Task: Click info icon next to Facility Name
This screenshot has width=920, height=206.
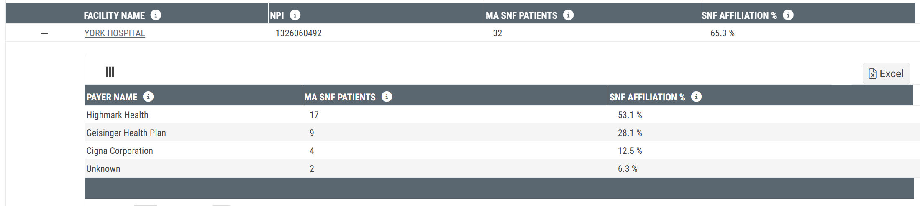Action: pos(156,15)
